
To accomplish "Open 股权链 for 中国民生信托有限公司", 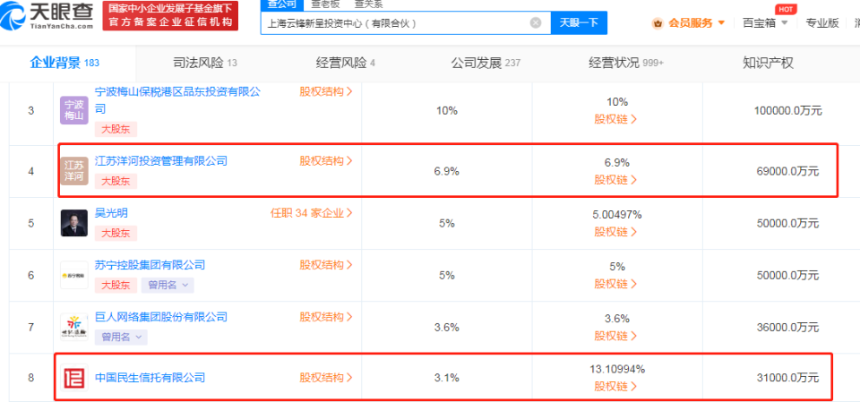I will (x=616, y=387).
